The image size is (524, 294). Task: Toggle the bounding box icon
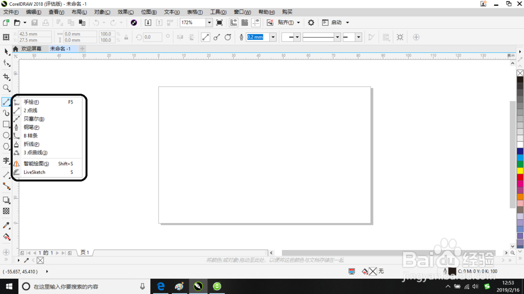tap(400, 37)
